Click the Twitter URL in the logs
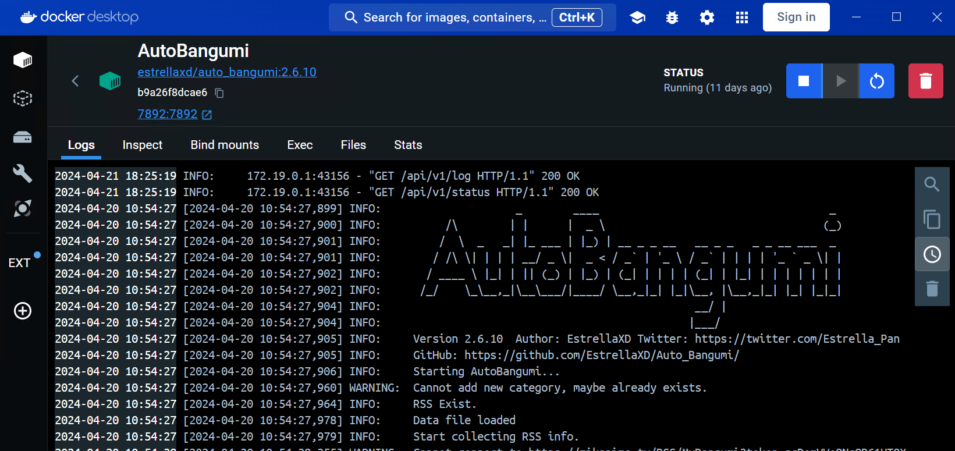Image resolution: width=955 pixels, height=451 pixels. pos(797,339)
